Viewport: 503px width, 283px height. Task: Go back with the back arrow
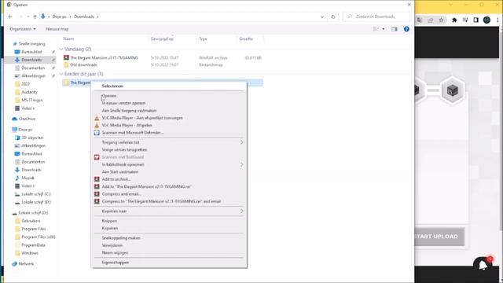pos(10,17)
